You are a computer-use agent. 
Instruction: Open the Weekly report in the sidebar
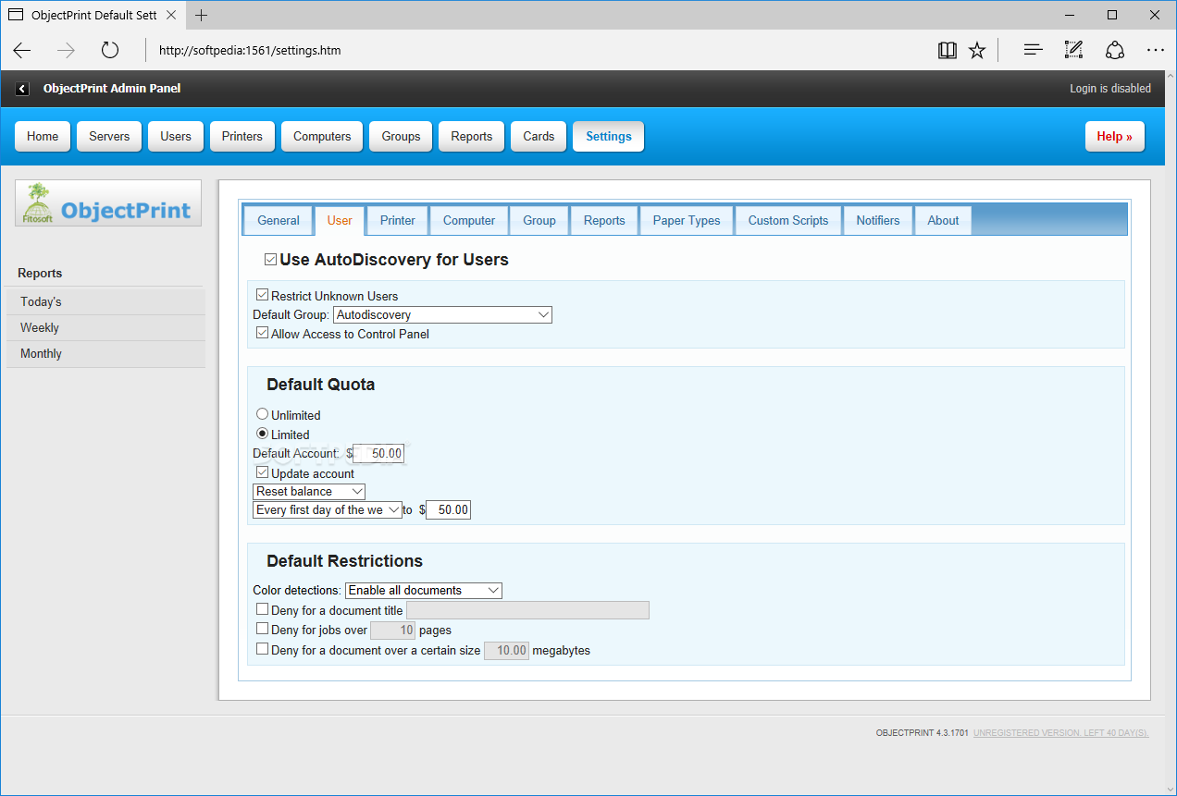tap(105, 327)
